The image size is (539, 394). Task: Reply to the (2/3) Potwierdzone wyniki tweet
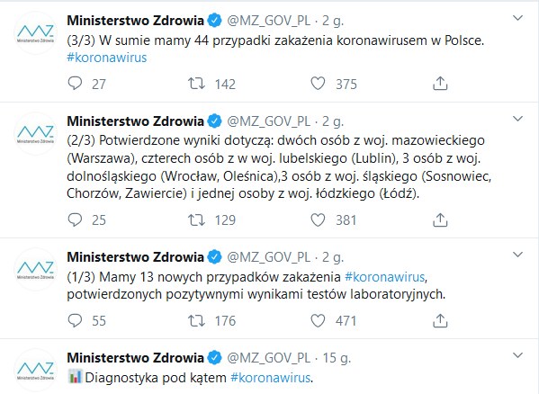[75, 219]
